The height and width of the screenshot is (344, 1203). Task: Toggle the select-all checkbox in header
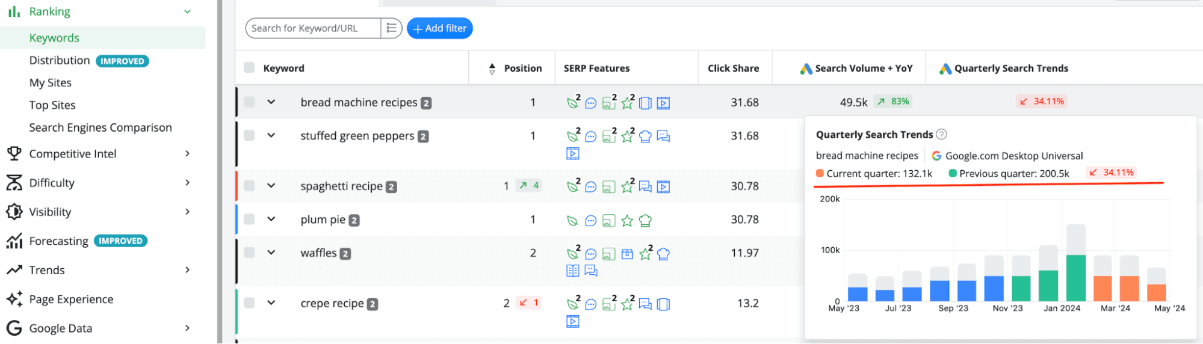point(249,67)
